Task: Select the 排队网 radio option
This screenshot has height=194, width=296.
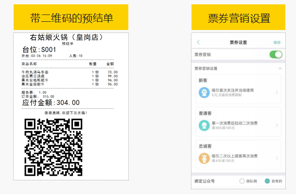Action: 242,181
